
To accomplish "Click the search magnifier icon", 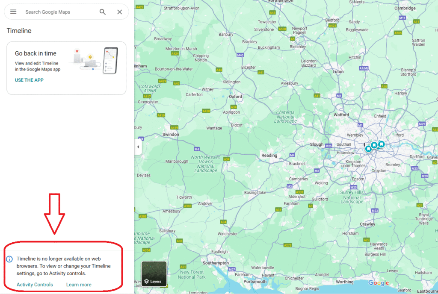I will click(103, 12).
